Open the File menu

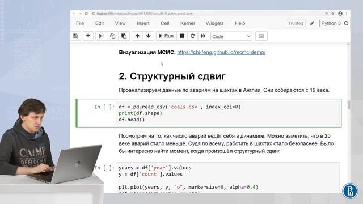pyautogui.click(x=80, y=23)
